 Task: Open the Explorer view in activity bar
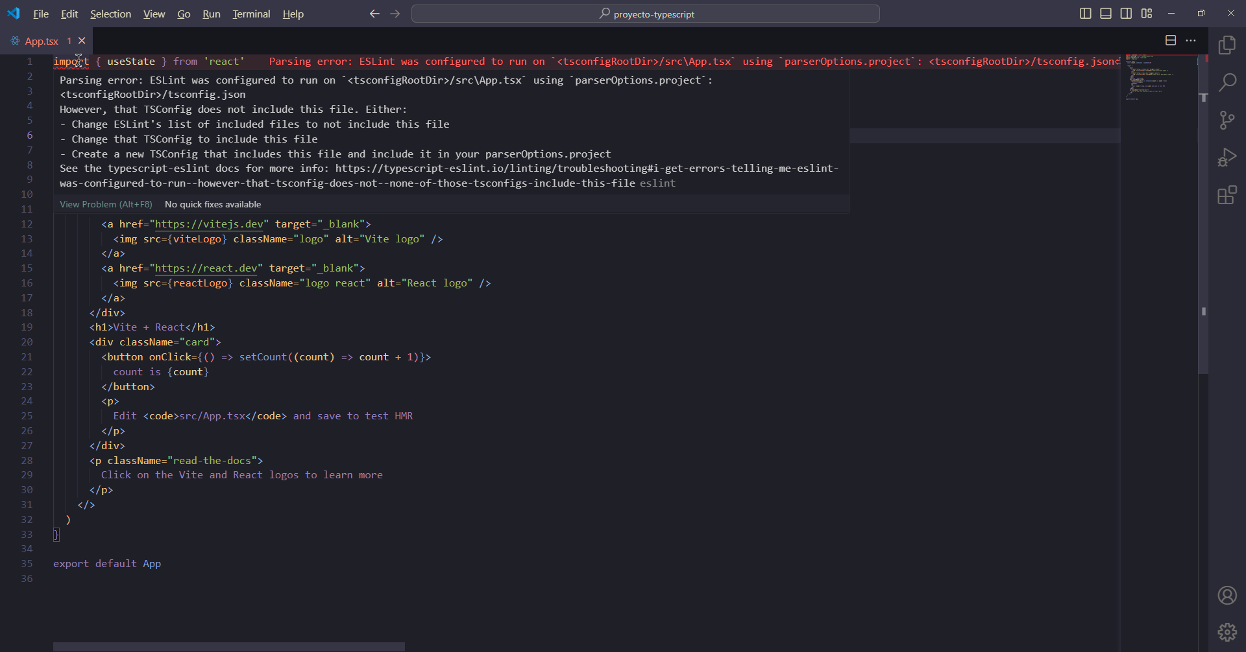pyautogui.click(x=1227, y=45)
